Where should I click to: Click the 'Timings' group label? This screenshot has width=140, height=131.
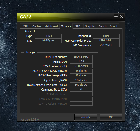tap(31, 52)
